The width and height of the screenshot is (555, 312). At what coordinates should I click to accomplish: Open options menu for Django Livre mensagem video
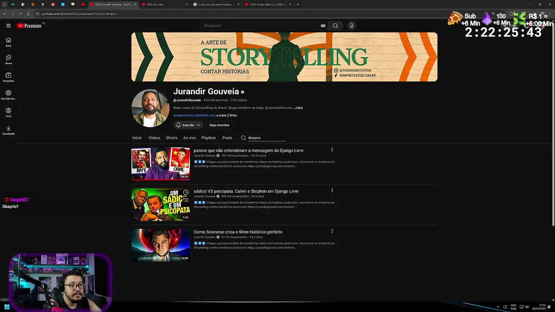click(x=332, y=150)
